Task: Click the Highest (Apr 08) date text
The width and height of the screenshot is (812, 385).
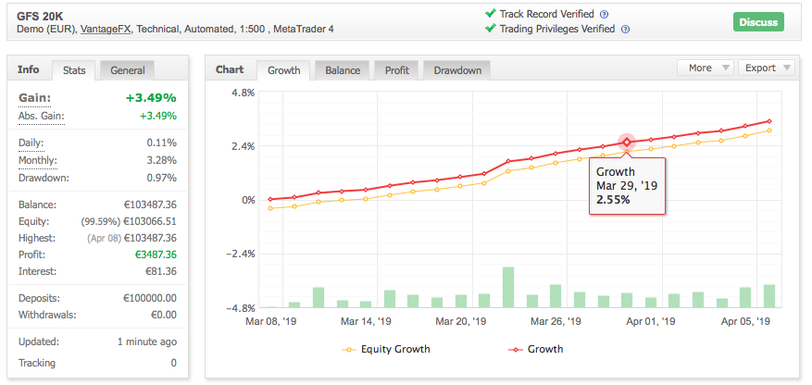Action: pos(104,239)
